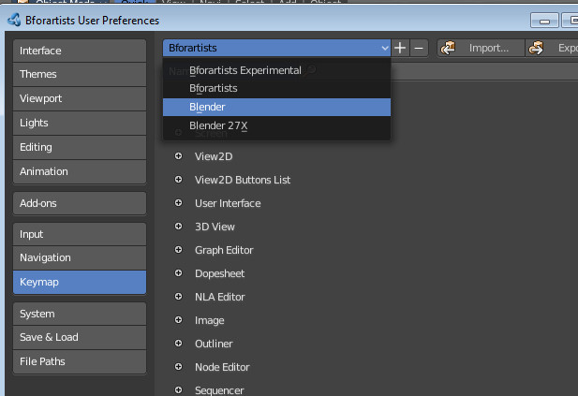Expand the Outliner keymap section
578x396 pixels.
(x=178, y=344)
